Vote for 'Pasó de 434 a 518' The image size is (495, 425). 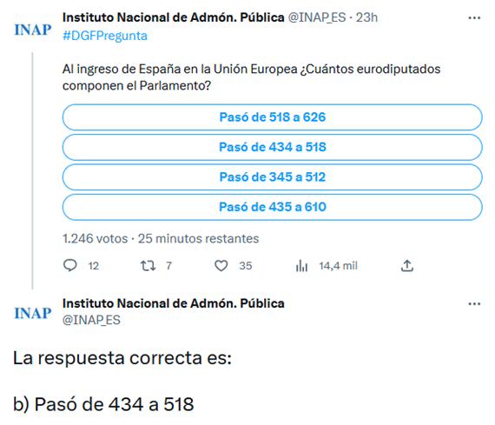tap(272, 147)
